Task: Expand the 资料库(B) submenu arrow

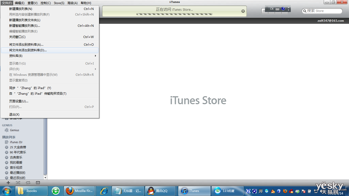Action: tap(96, 56)
